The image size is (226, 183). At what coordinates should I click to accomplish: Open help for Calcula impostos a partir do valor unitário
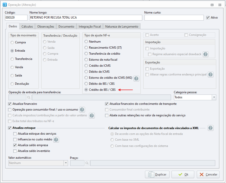coord(92,116)
